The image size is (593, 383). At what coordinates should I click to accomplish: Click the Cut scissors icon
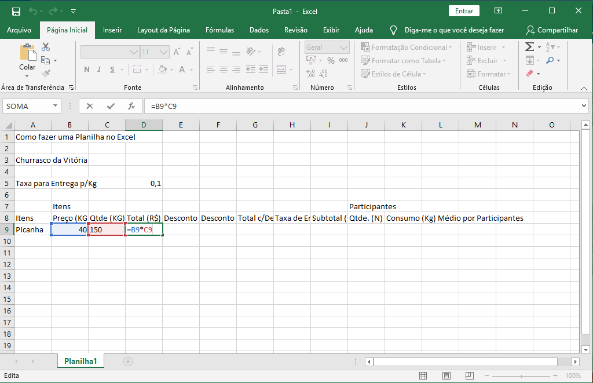[x=46, y=47]
